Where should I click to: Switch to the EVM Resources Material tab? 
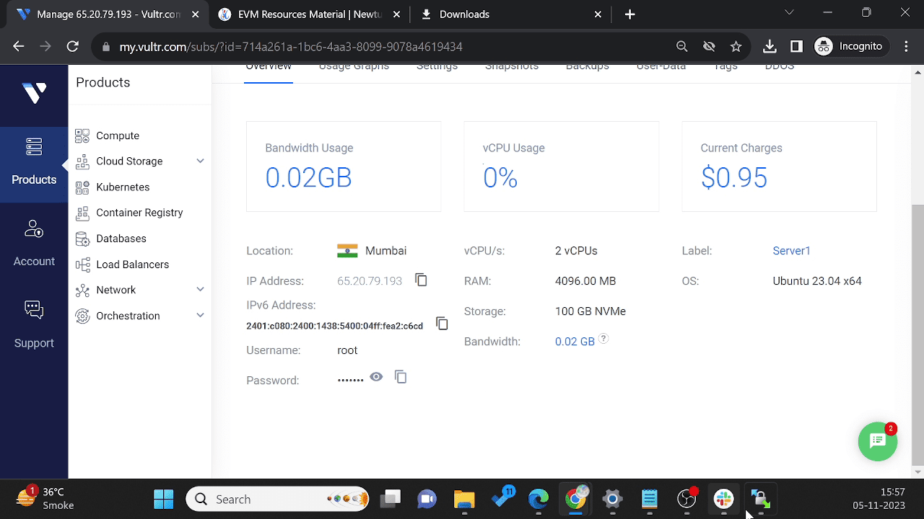pyautogui.click(x=310, y=14)
